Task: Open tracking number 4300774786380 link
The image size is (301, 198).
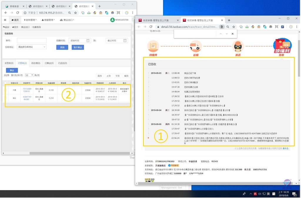Action: [x=27, y=98]
